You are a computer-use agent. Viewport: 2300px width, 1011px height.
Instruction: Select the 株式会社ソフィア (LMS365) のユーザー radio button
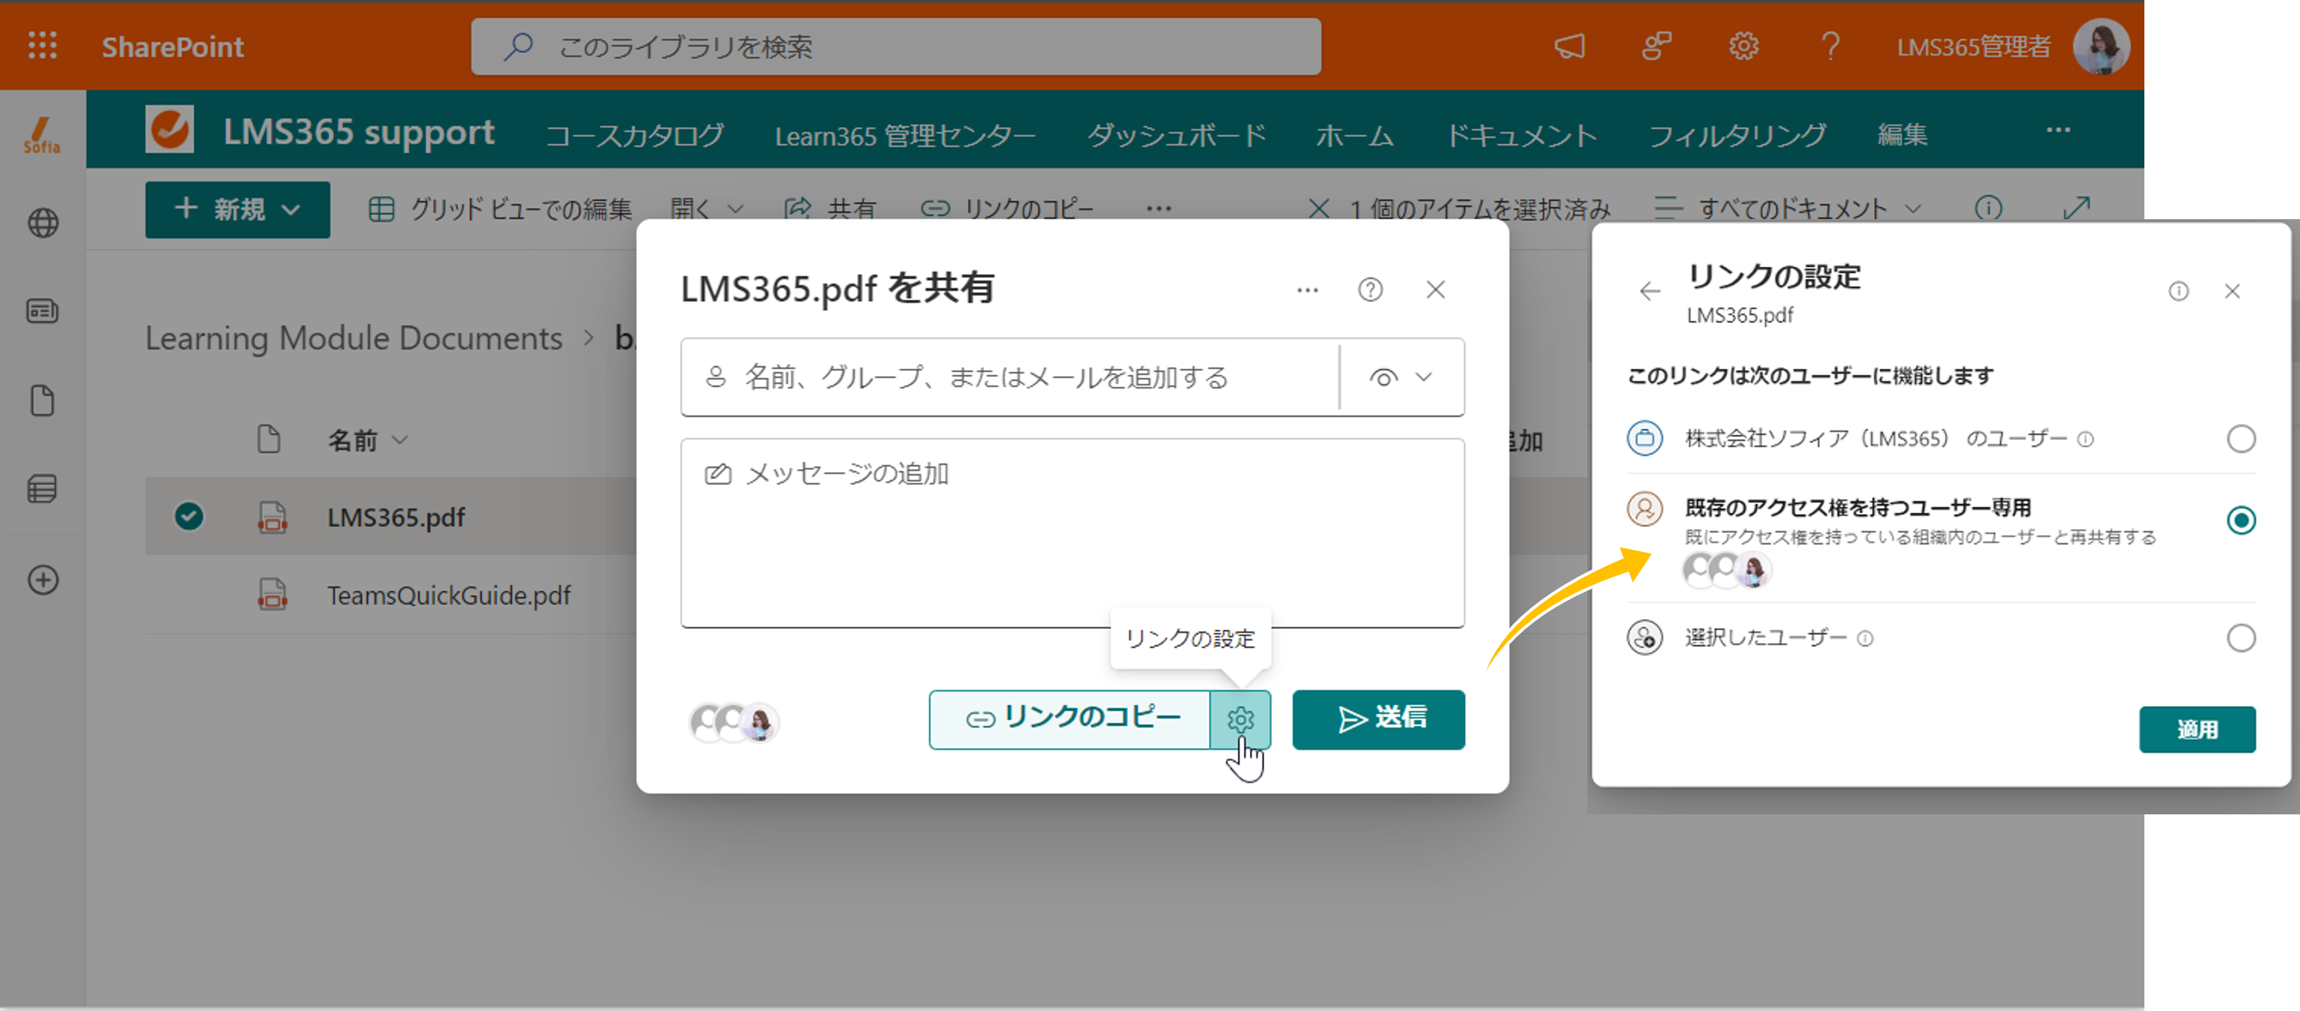[2240, 438]
